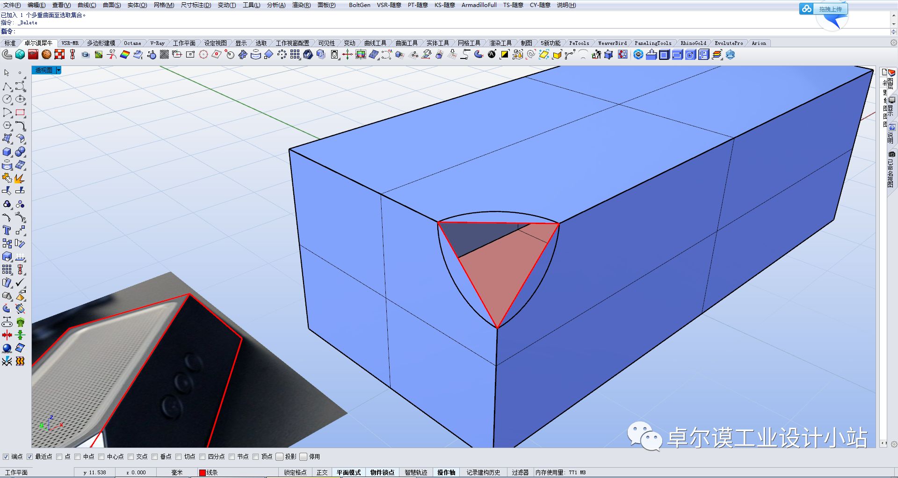Enable the 垂点 object snap
Screen dimensions: 898x478
[x=155, y=457]
